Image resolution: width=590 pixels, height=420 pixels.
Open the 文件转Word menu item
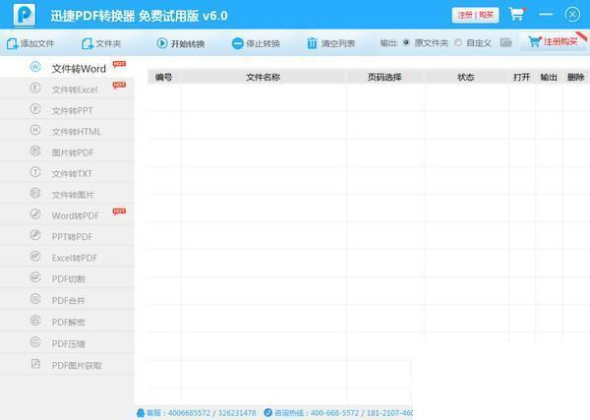click(x=67, y=67)
